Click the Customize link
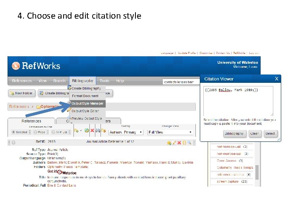The height and width of the screenshot is (214, 286). click(206, 53)
